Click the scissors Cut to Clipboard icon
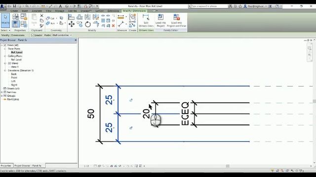 pyautogui.click(x=41, y=15)
